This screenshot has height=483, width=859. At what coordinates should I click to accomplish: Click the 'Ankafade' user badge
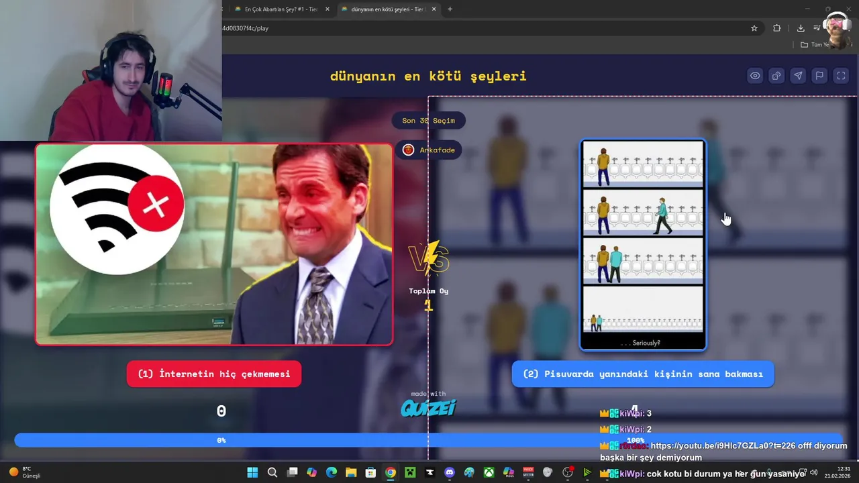(428, 150)
